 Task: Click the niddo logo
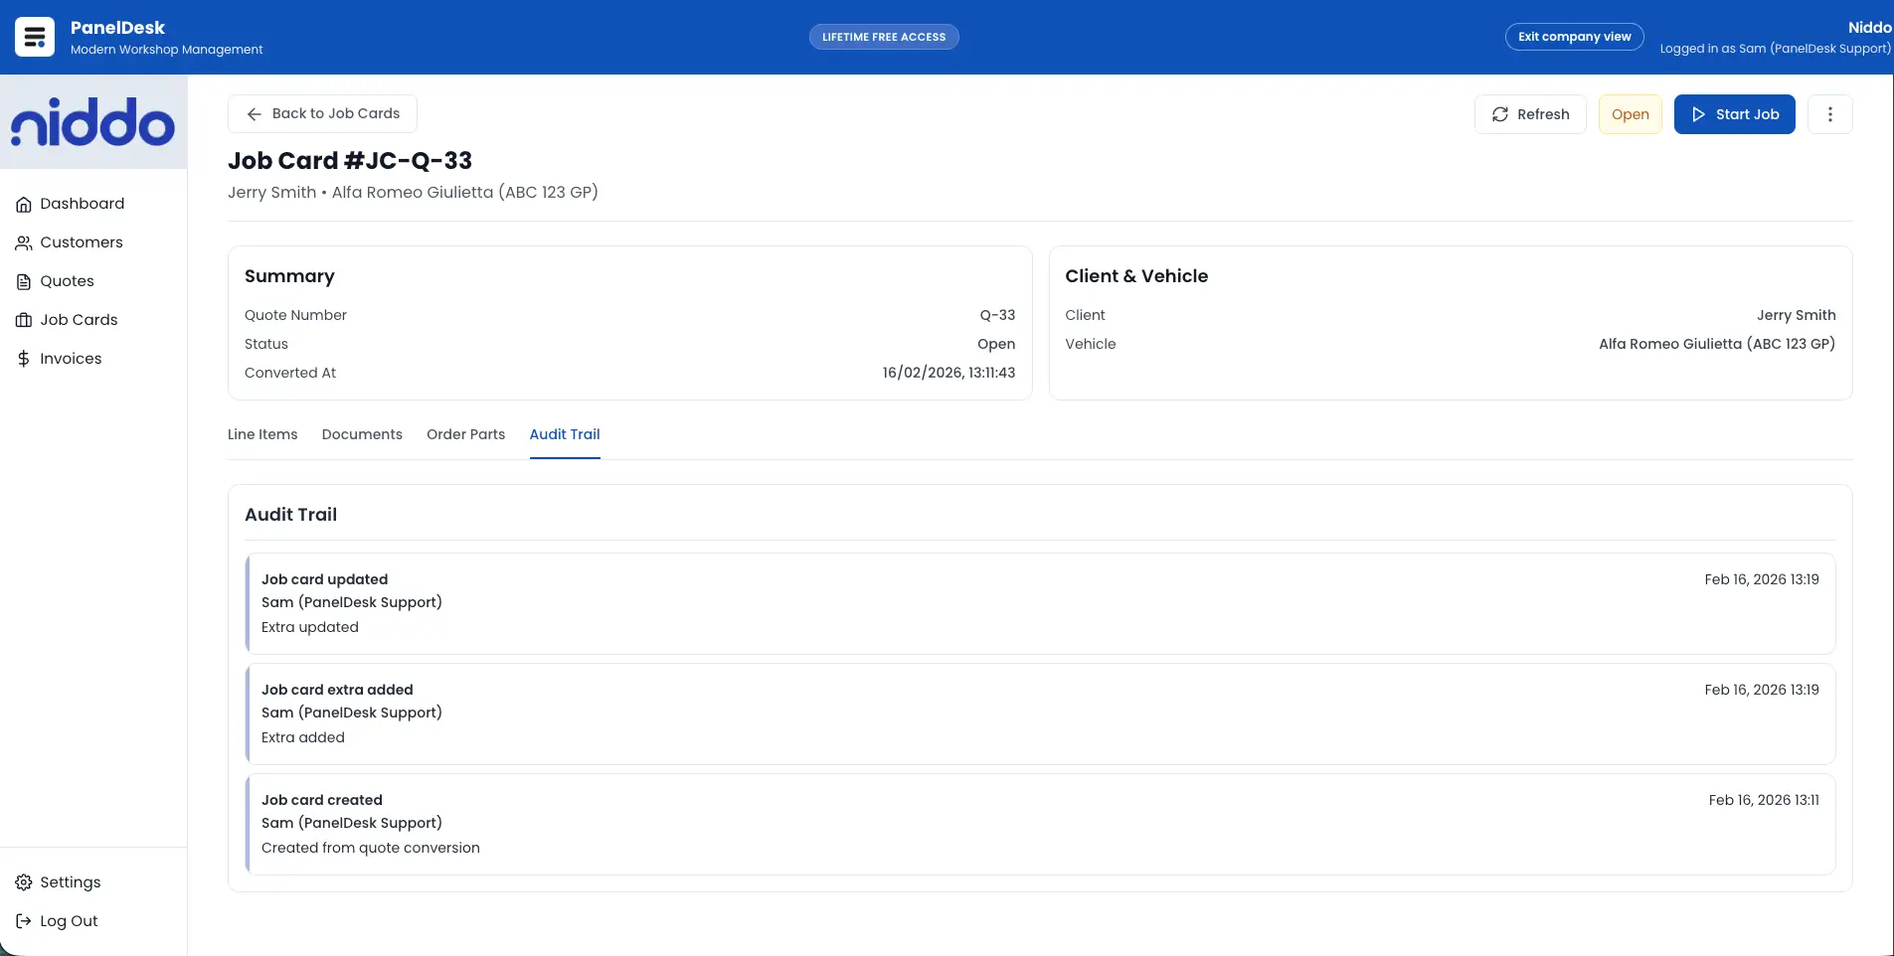[x=93, y=121]
